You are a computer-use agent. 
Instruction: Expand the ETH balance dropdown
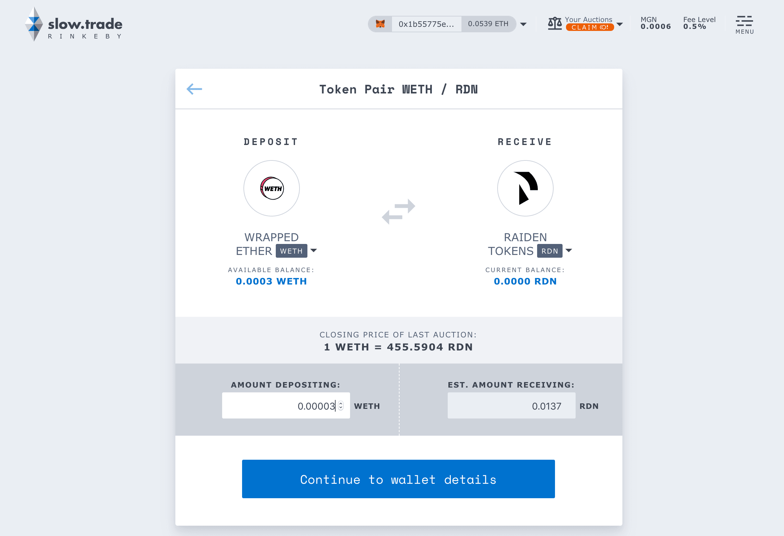(523, 24)
